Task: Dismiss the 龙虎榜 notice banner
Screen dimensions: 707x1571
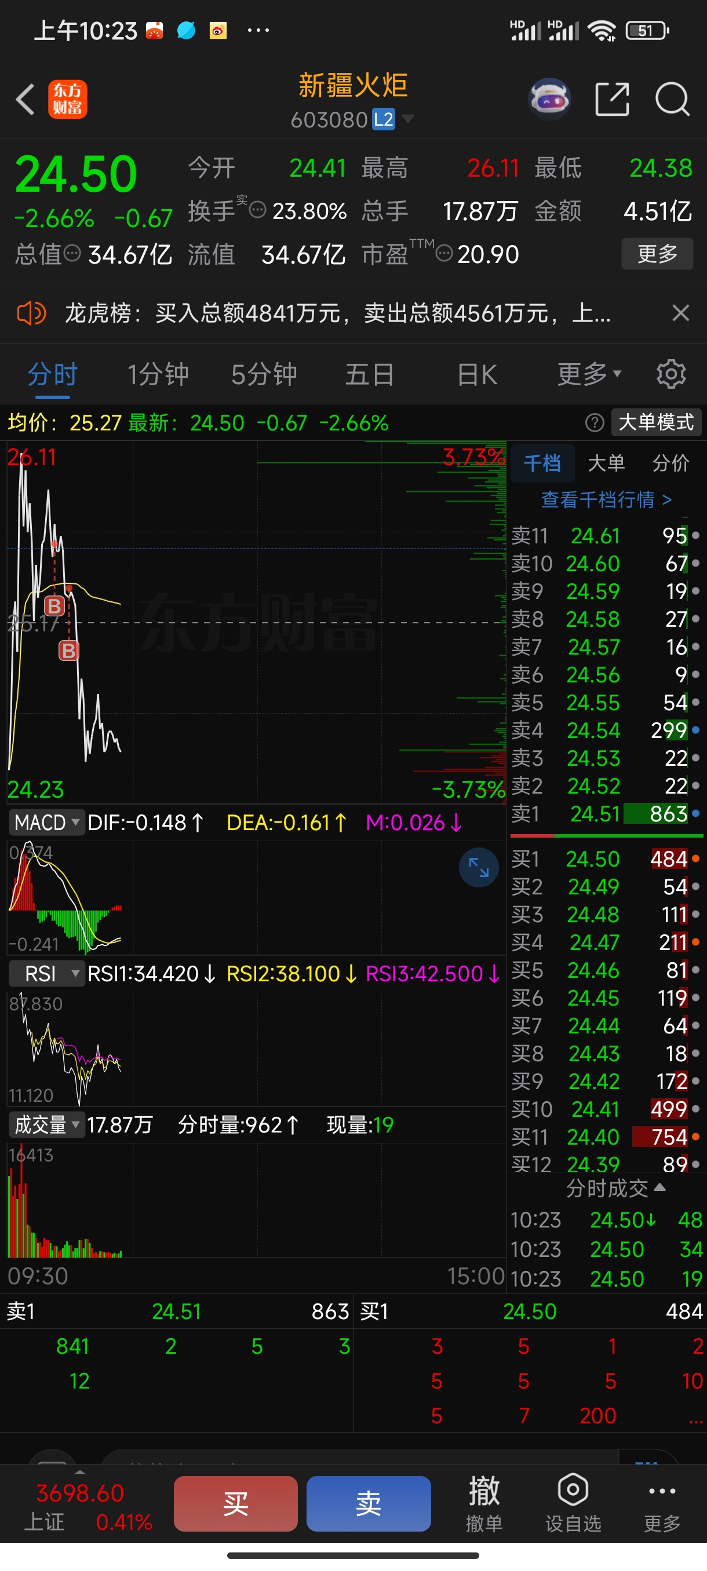Action: tap(681, 313)
